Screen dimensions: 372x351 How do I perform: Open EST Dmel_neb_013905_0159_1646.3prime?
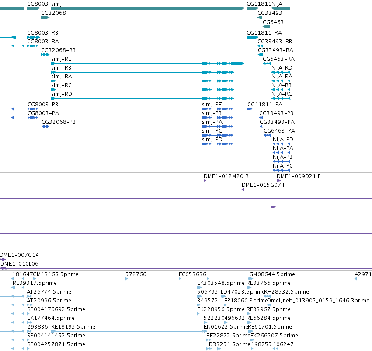pos(318,301)
